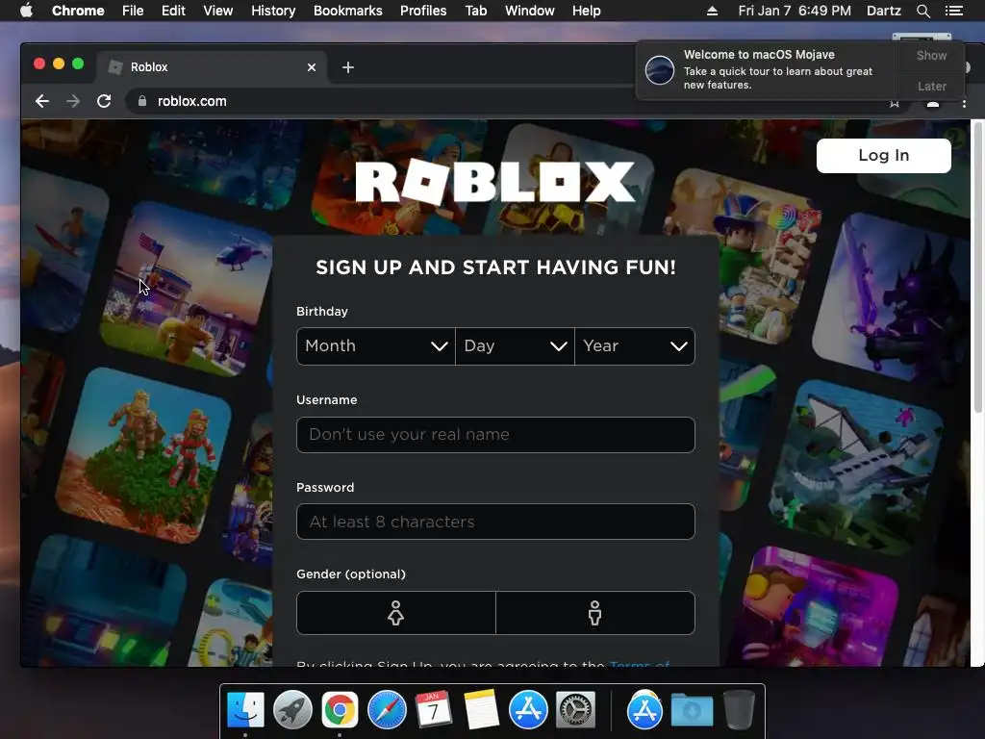Open the Downloads folder in dock
Viewport: 985px width, 739px height.
click(692, 710)
